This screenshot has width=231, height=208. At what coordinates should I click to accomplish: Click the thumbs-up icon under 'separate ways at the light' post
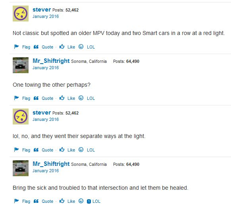[62, 150]
